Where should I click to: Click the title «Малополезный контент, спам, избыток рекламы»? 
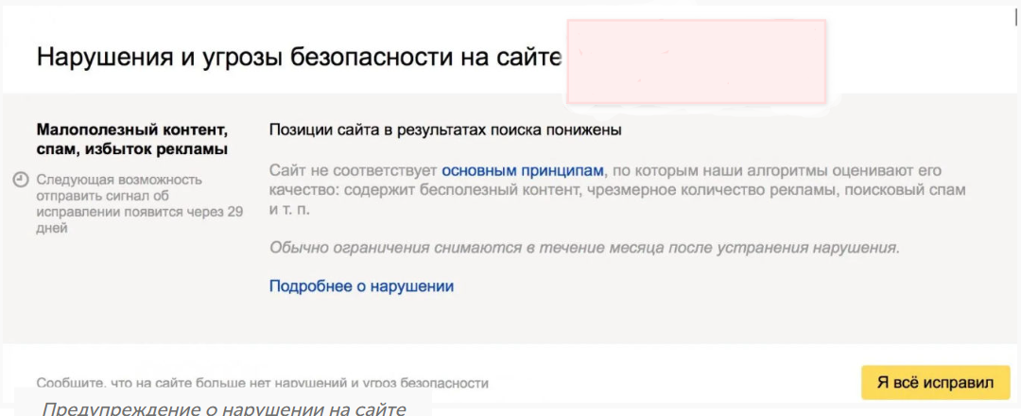click(132, 139)
